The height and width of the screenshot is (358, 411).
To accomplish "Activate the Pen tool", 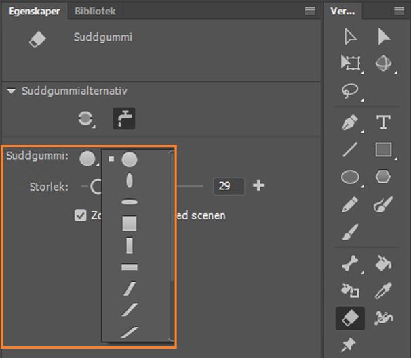I will pyautogui.click(x=350, y=122).
